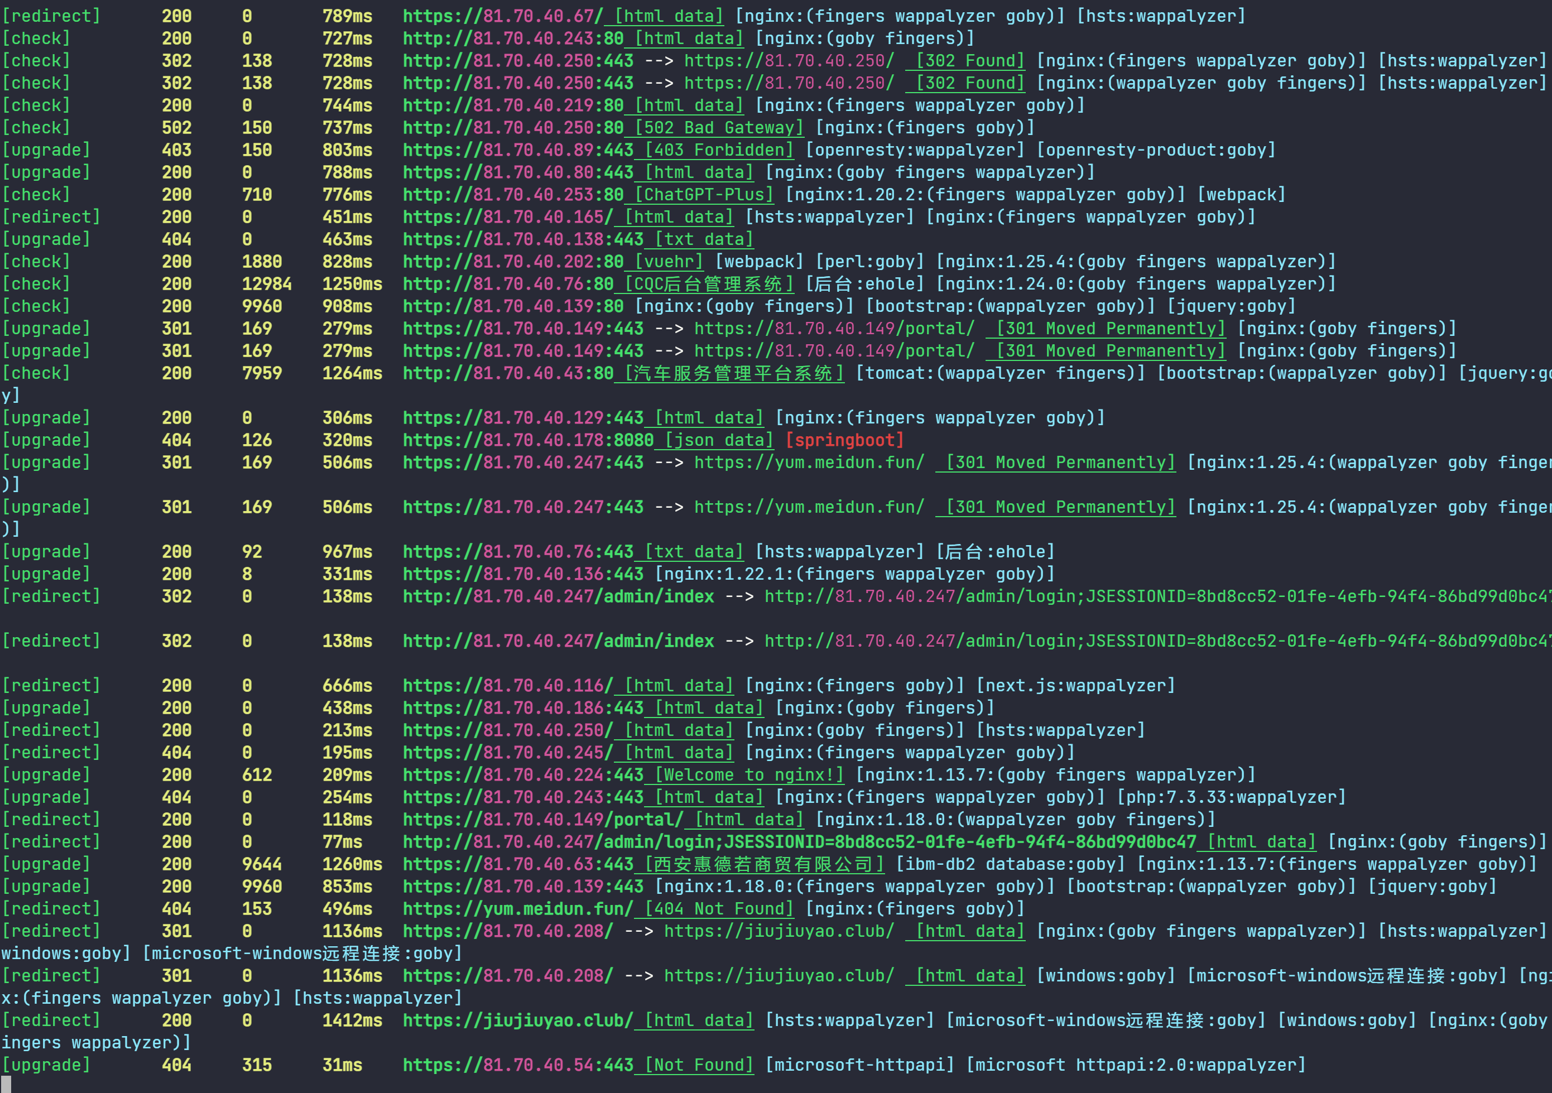The image size is (1552, 1093).
Task: Click the [ChatGPT-Plus] page title
Action: [x=704, y=194]
